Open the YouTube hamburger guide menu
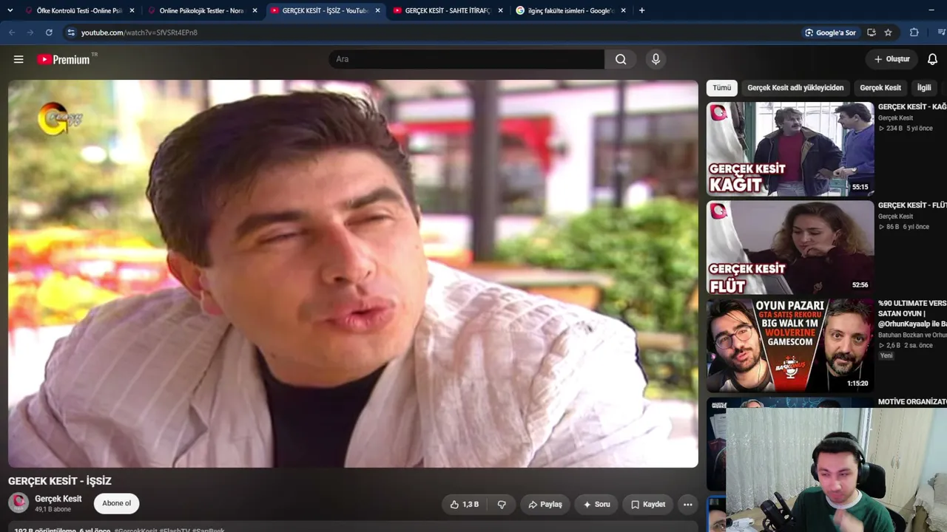Screen dimensions: 947x532 point(18,59)
